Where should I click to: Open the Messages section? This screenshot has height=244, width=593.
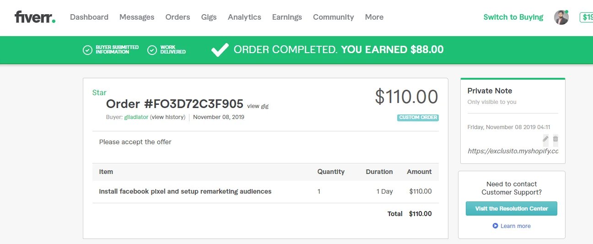pos(137,17)
